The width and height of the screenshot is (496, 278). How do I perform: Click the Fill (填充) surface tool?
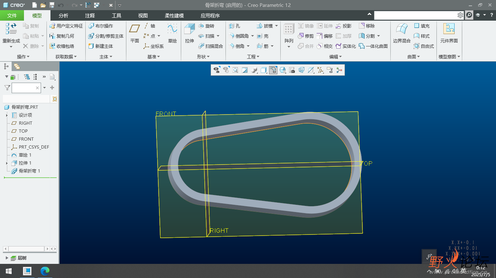pyautogui.click(x=422, y=26)
